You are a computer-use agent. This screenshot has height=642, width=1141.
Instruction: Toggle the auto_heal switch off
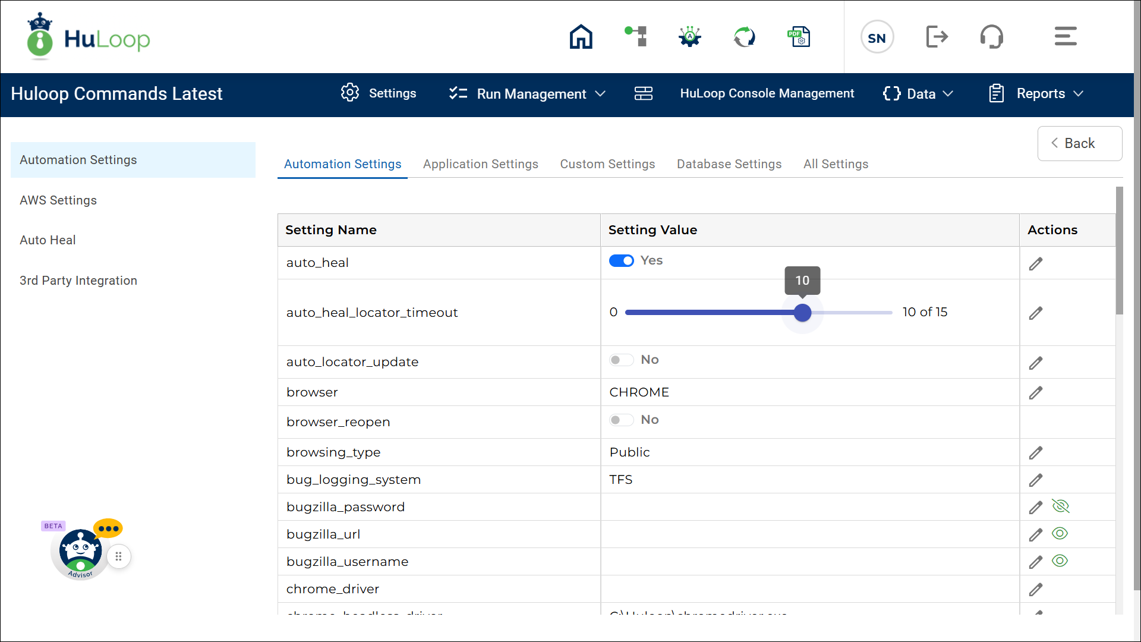pos(622,261)
